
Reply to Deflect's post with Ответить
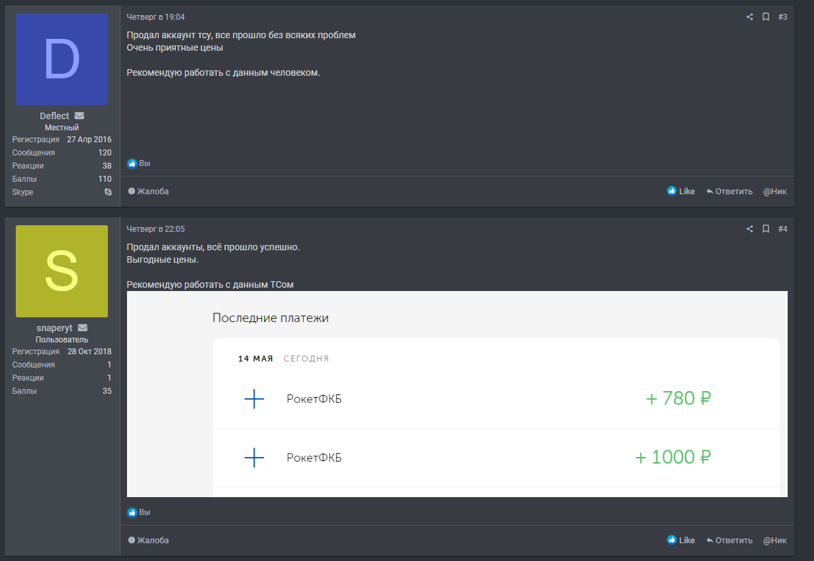click(729, 192)
